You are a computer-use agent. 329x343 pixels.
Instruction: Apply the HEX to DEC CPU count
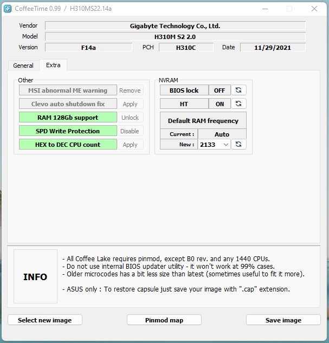tap(130, 145)
